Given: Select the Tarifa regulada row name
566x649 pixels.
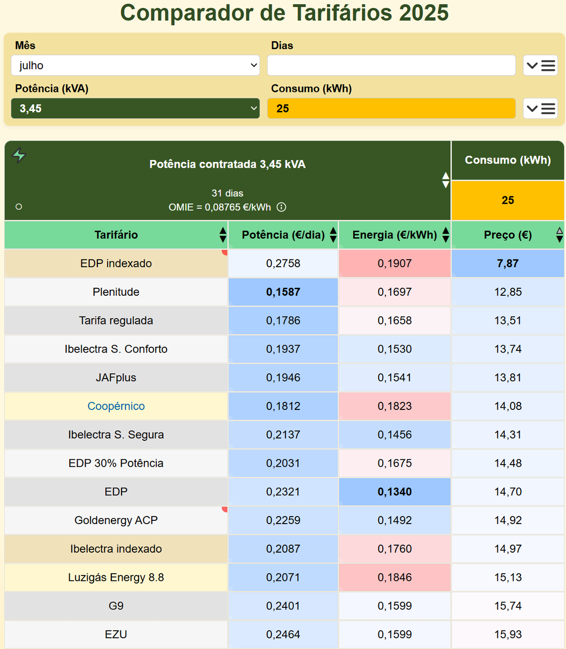Looking at the screenshot, I should pyautogui.click(x=116, y=321).
